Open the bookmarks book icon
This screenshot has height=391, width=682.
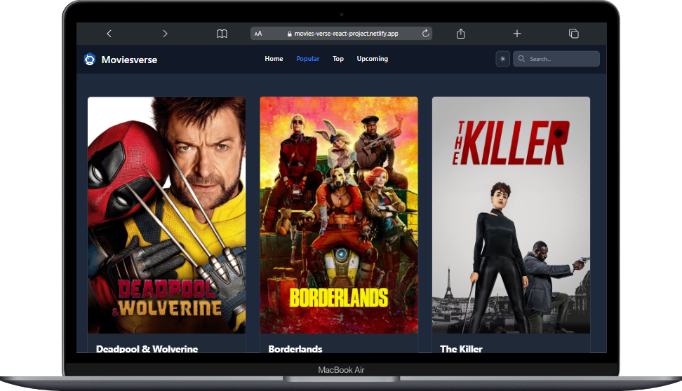click(x=222, y=34)
